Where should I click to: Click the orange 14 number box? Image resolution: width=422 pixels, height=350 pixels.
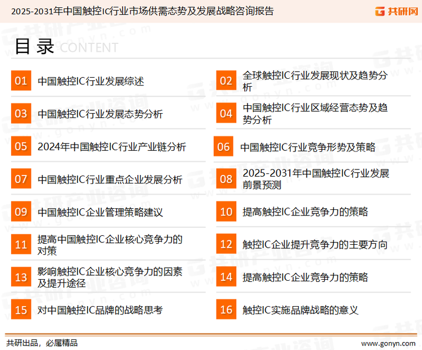coord(226,277)
